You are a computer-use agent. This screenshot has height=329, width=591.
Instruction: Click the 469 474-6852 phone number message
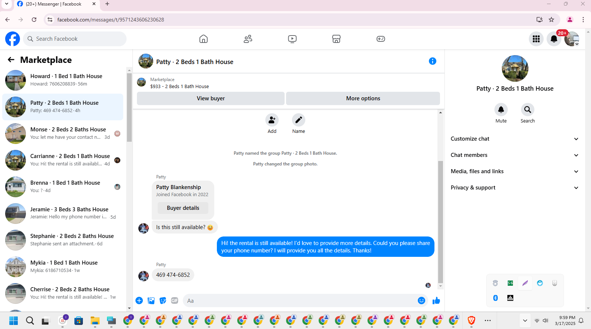pos(173,275)
